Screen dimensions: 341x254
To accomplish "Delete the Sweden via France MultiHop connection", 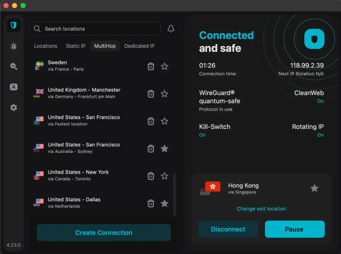I will [x=151, y=66].
